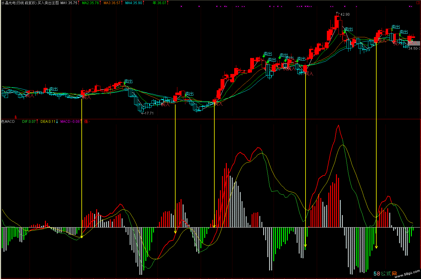421x279 pixels.
Task: Click the 17.71 lowest price marker
Action: pos(149,113)
